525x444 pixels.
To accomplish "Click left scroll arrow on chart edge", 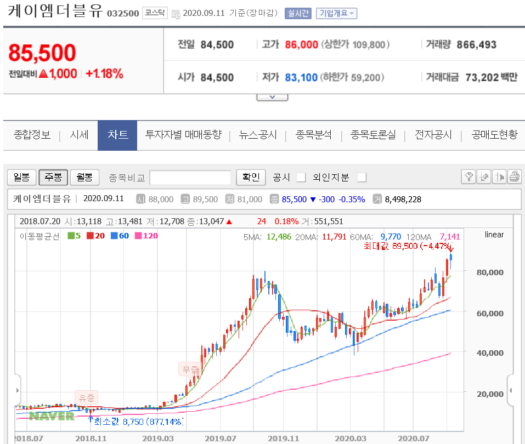I will [18, 390].
